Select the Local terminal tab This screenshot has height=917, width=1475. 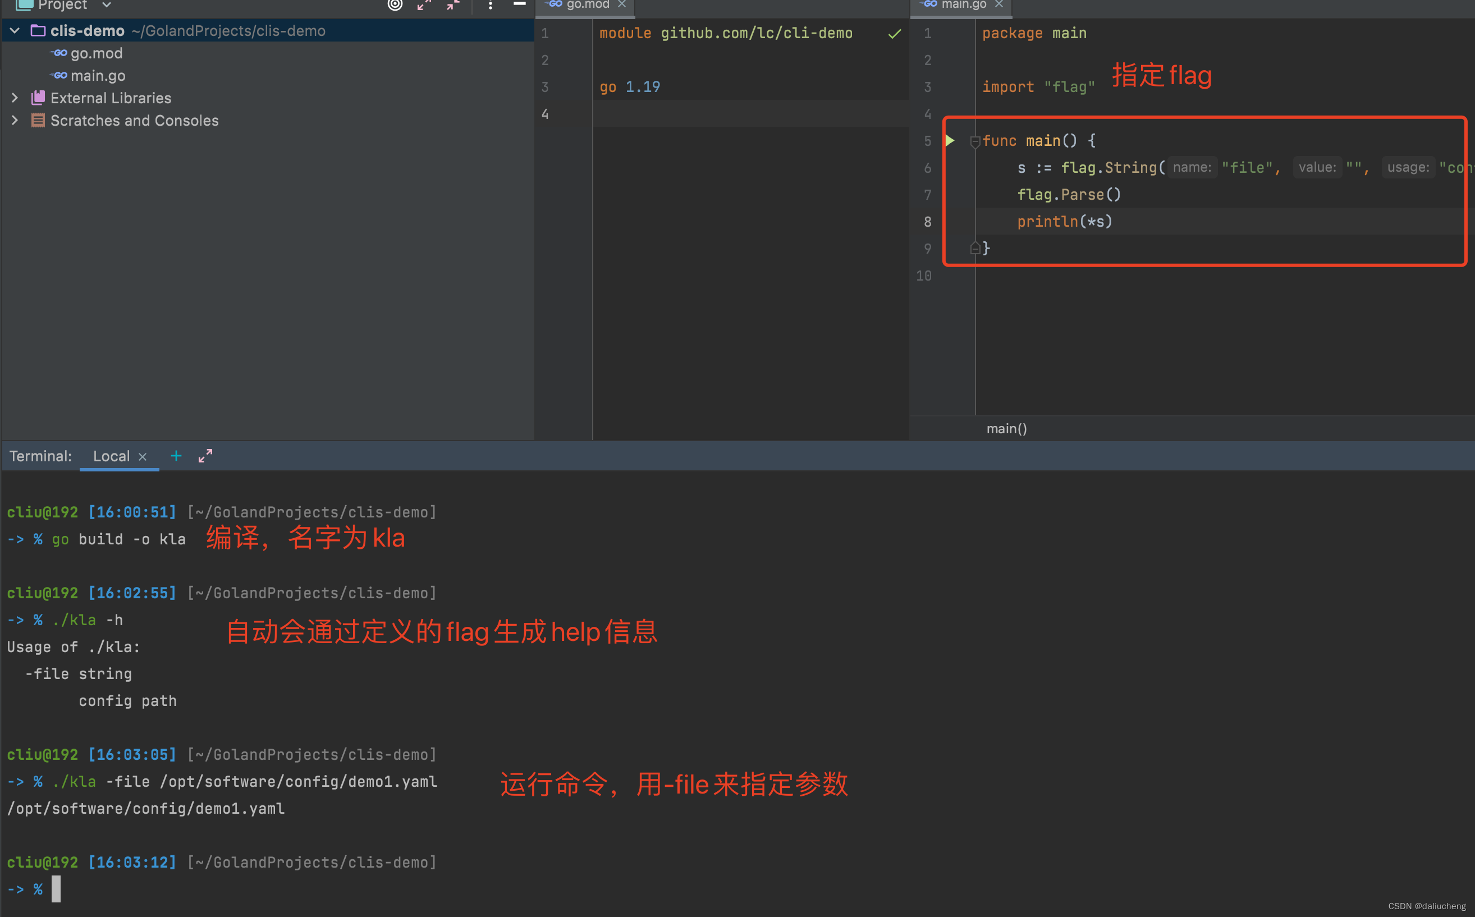[111, 456]
